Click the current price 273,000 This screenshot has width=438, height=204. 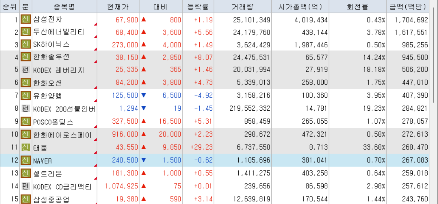[125, 44]
